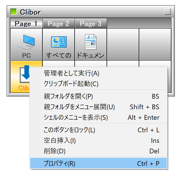
Task: Open プロパティ(R) from context menu
Action: click(x=98, y=163)
